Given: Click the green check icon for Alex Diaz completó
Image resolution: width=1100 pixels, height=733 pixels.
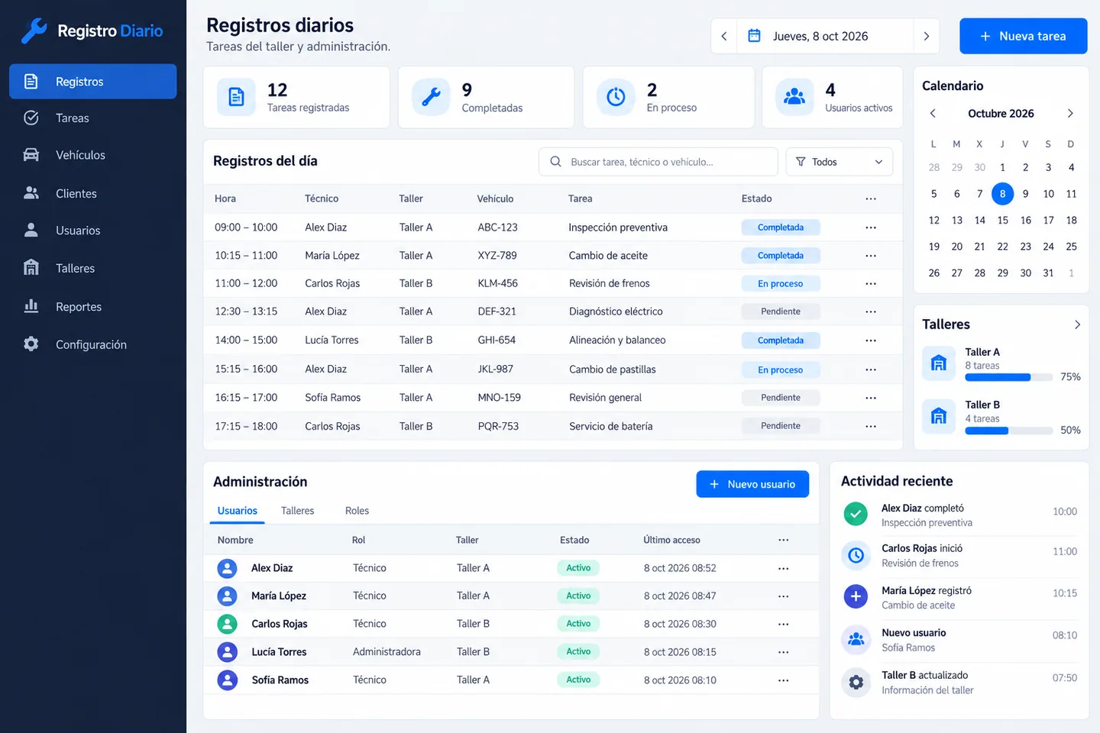Looking at the screenshot, I should pos(856,514).
